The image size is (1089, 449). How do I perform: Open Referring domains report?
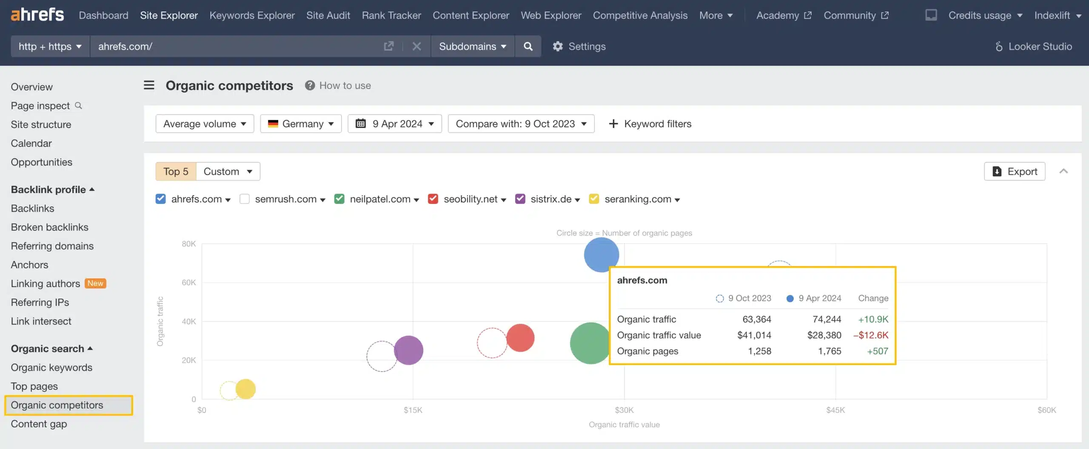[x=52, y=246]
